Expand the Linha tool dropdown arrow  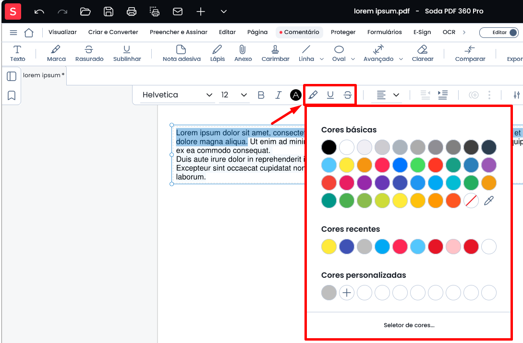click(322, 59)
